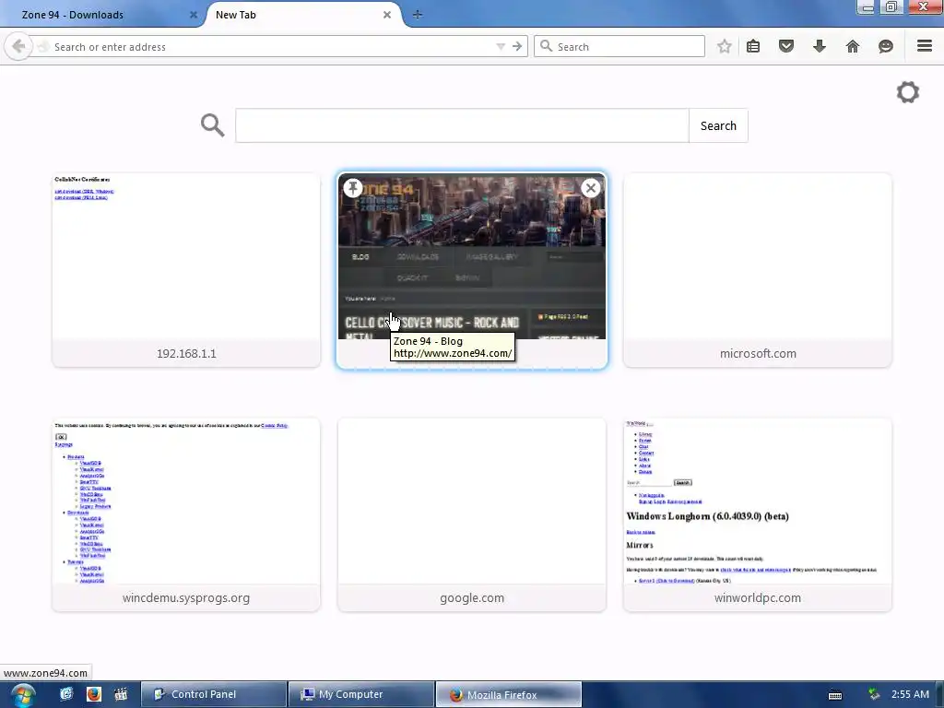Screen dimensions: 944x708
Task: Open the address bar history dropdown
Action: pos(501,46)
